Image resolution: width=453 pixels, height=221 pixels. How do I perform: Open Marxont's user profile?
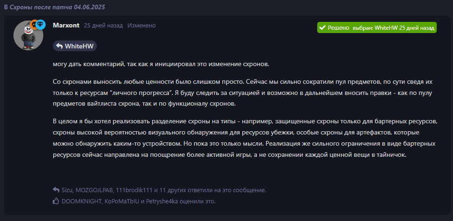[x=66, y=26]
